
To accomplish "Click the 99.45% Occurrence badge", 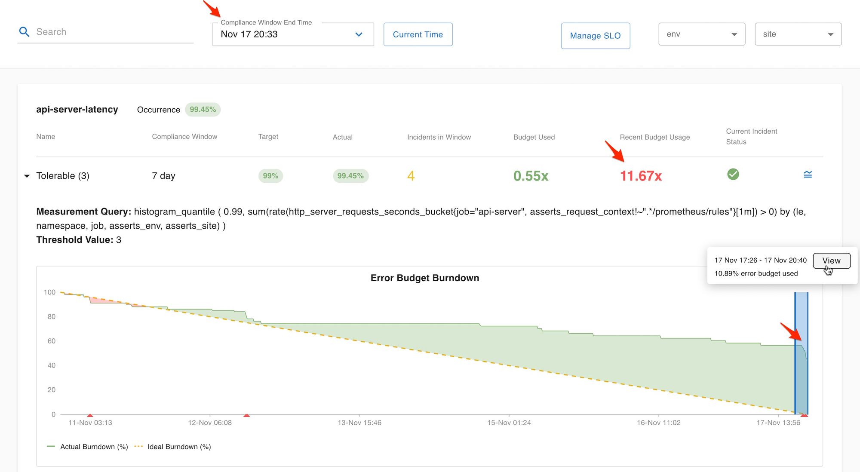I will click(203, 110).
